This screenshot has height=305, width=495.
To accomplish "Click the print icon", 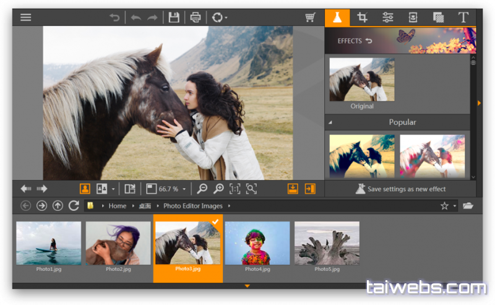I will coord(196,17).
